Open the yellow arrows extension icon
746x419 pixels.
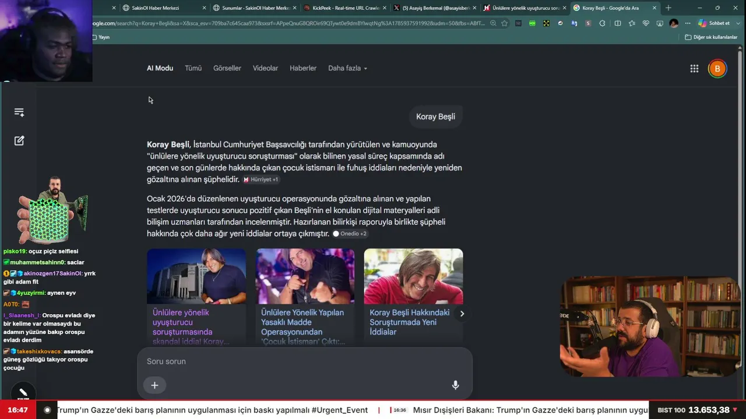pos(546,23)
